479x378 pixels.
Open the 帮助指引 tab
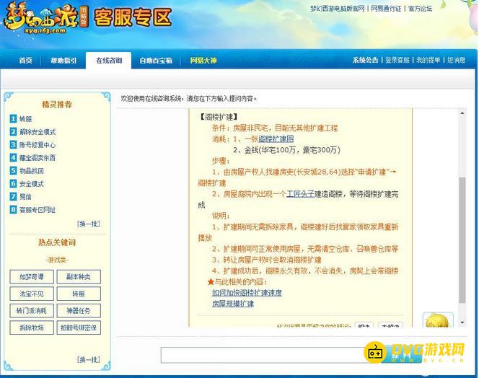[x=63, y=61]
